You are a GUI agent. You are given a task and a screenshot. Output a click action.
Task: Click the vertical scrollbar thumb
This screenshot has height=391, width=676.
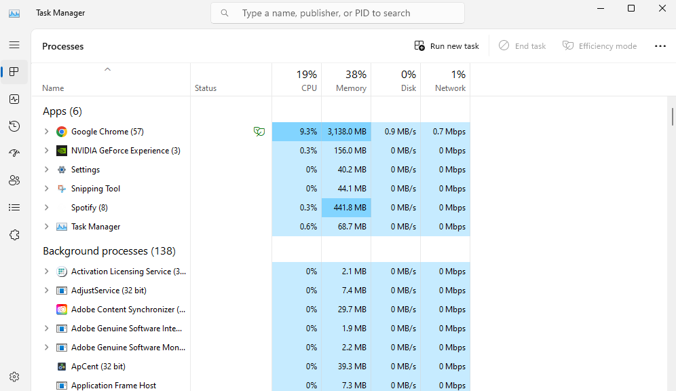pos(672,116)
